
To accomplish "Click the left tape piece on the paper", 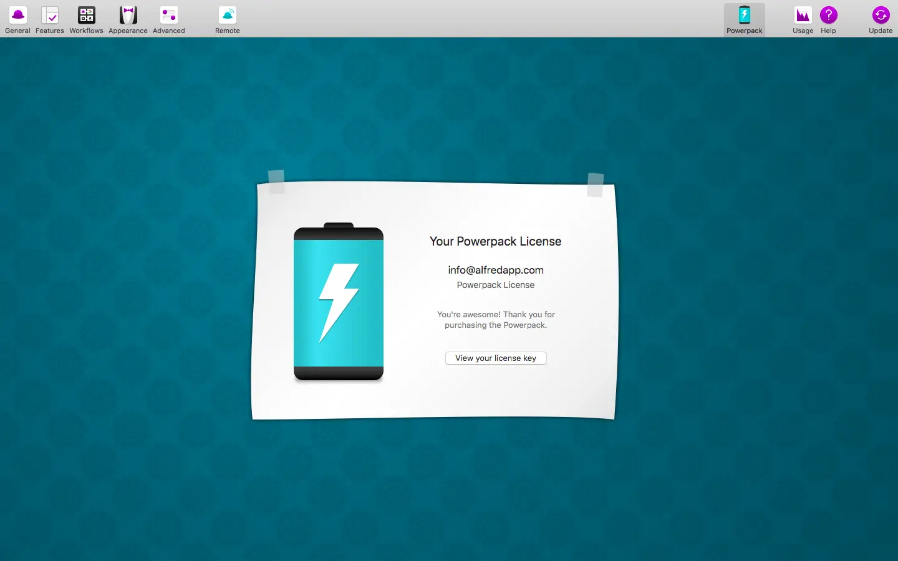I will [276, 181].
